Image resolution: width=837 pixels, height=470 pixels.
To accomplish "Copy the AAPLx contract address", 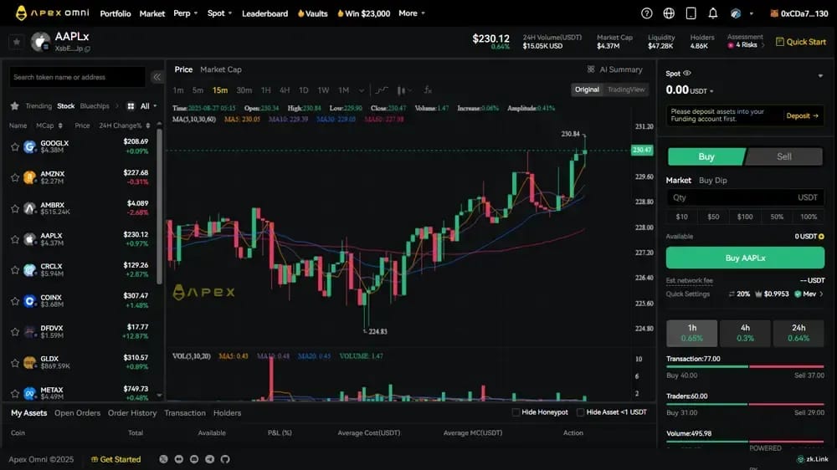I will (x=88, y=49).
